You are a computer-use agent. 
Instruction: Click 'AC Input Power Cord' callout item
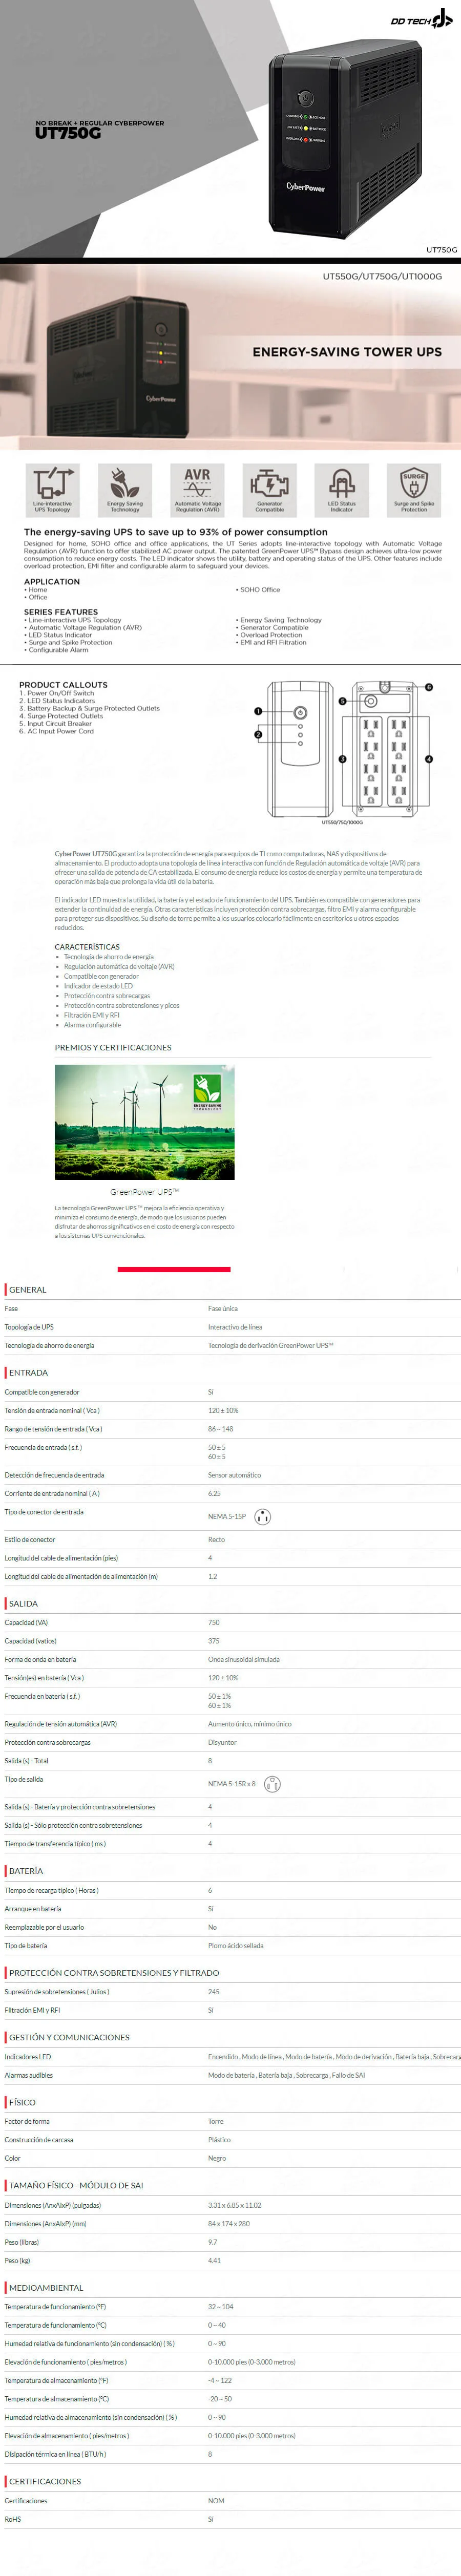[x=56, y=730]
